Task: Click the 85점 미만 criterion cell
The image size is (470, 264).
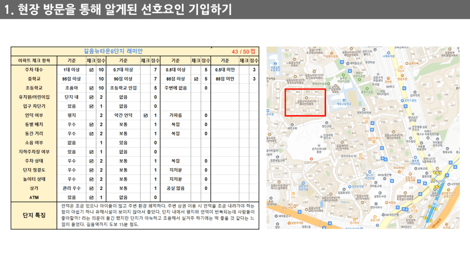Action: click(225, 79)
